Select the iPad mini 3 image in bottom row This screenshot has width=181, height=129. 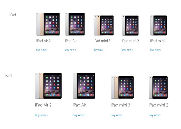[122, 87]
